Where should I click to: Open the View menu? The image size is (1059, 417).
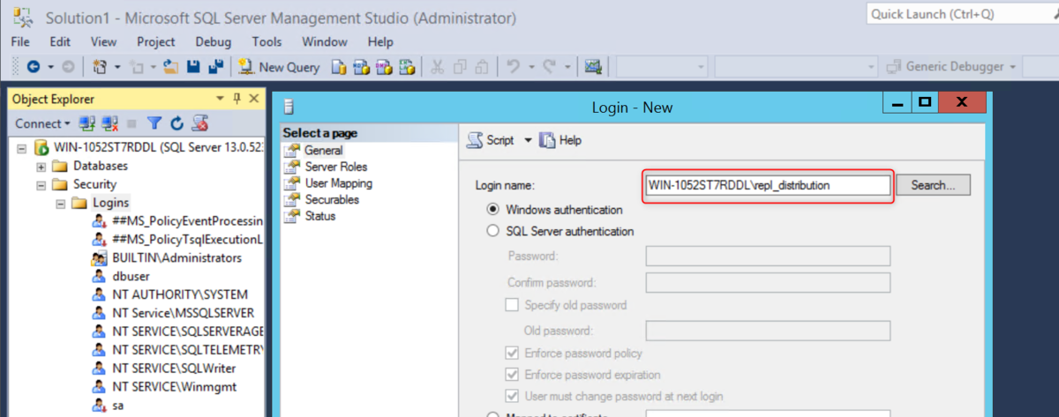pos(103,41)
